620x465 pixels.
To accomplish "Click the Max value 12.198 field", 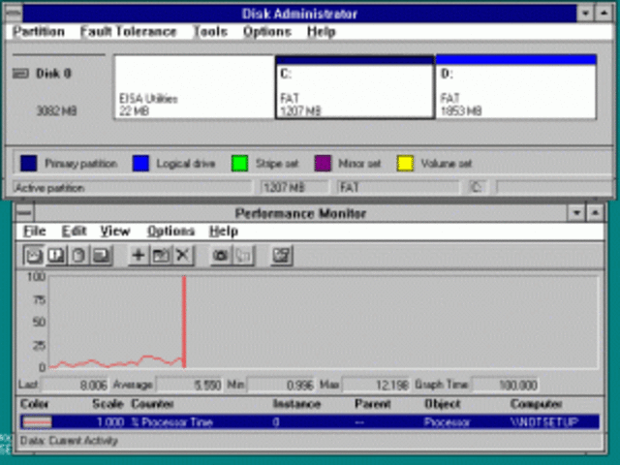I will [x=376, y=385].
